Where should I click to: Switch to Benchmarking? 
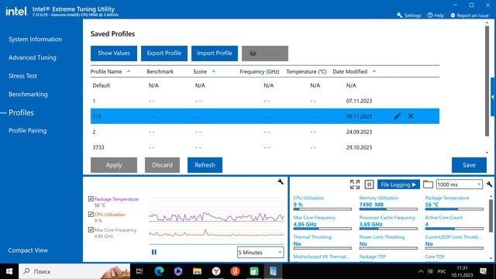pyautogui.click(x=28, y=95)
